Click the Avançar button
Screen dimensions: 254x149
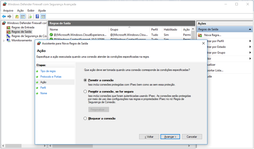[170, 137]
